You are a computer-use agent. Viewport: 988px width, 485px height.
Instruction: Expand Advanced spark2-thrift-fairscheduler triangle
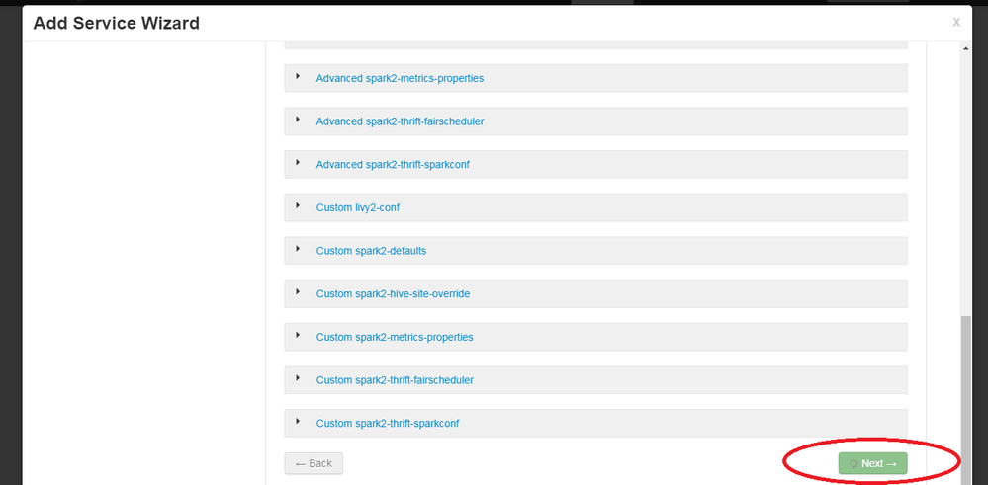(298, 120)
